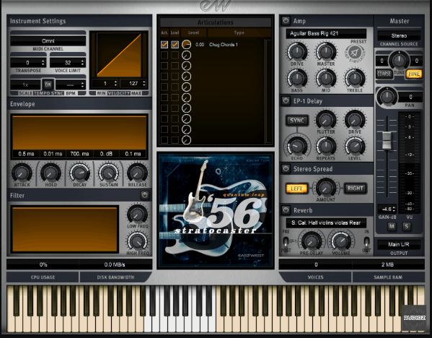Click the Master gain fader handle
This screenshot has width=432, height=338.
pyautogui.click(x=387, y=140)
